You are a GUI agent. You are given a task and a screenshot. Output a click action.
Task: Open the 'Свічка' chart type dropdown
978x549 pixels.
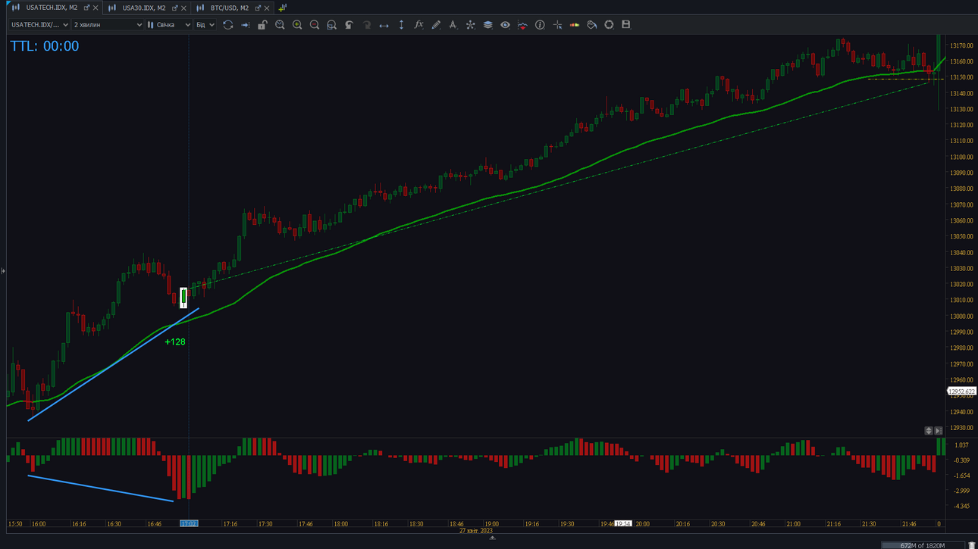click(169, 25)
